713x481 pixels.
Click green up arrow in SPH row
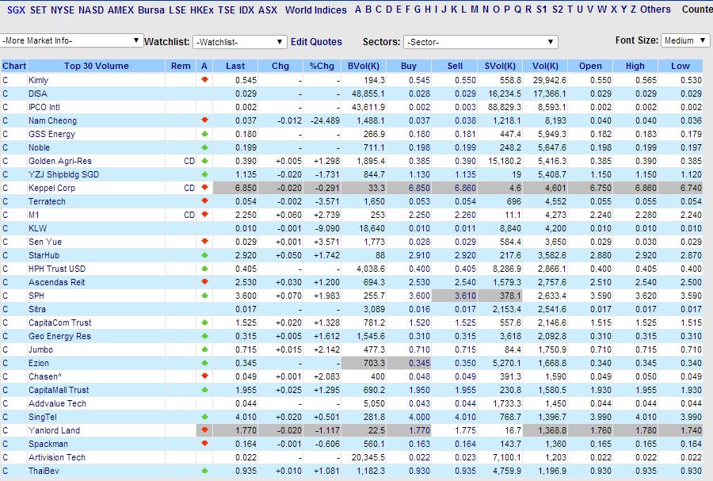click(x=204, y=295)
